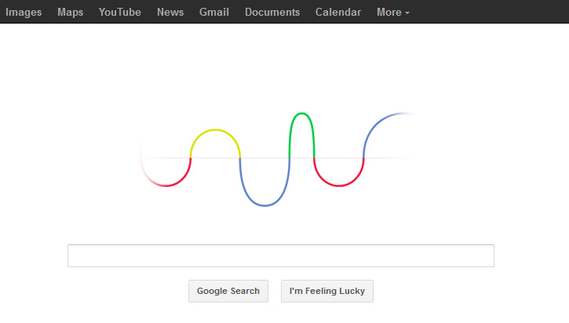Click the faded pink tail at wave's left end
569x323 pixels.
146,174
